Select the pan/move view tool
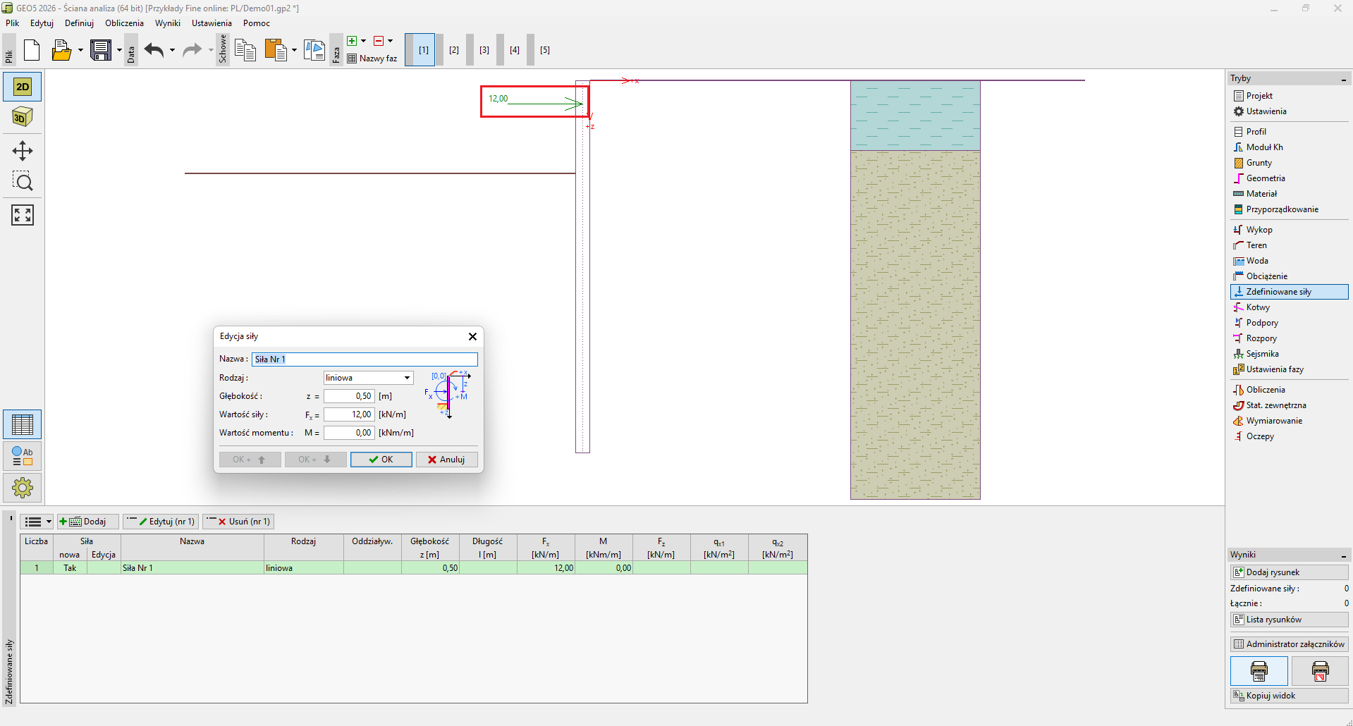Viewport: 1353px width, 726px height. 23,151
